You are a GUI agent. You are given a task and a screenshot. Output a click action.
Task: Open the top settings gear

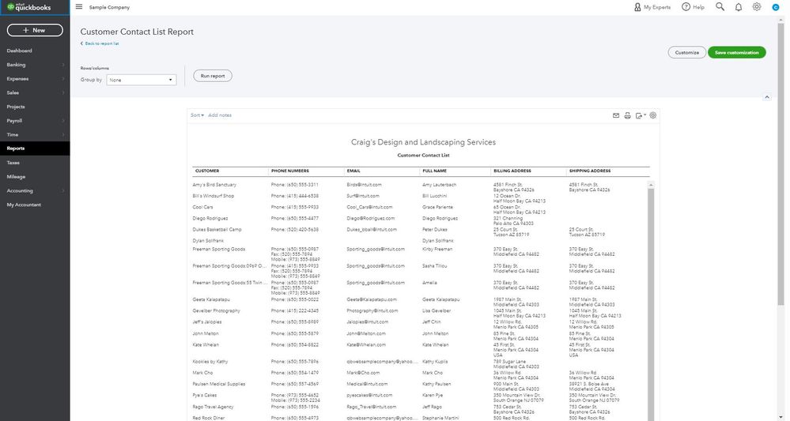point(757,7)
